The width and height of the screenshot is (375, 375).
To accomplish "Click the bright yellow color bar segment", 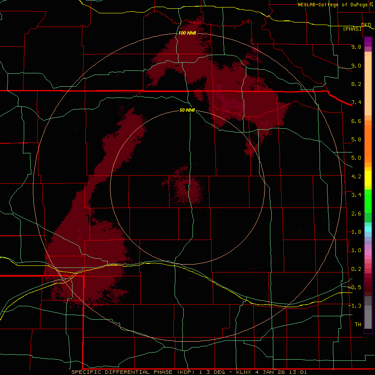I will (368, 178).
